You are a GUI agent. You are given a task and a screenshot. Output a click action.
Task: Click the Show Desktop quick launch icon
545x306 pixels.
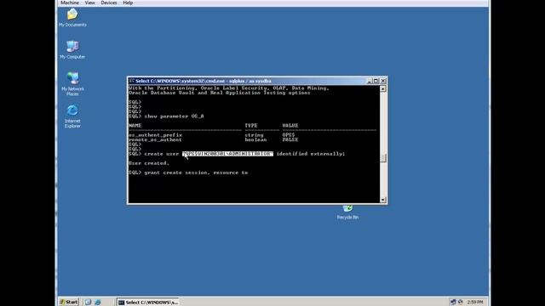click(x=89, y=303)
